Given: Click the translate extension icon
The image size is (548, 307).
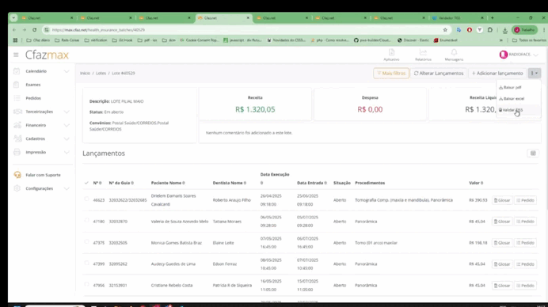Looking at the screenshot, I should click(459, 30).
